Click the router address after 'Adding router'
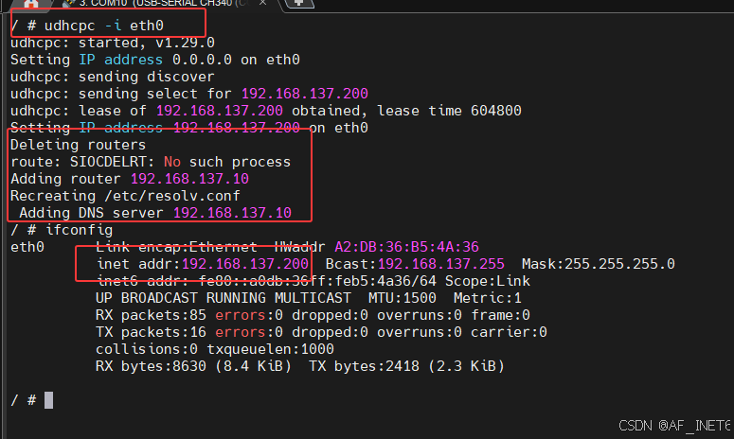Viewport: 734px width, 439px height. (189, 179)
